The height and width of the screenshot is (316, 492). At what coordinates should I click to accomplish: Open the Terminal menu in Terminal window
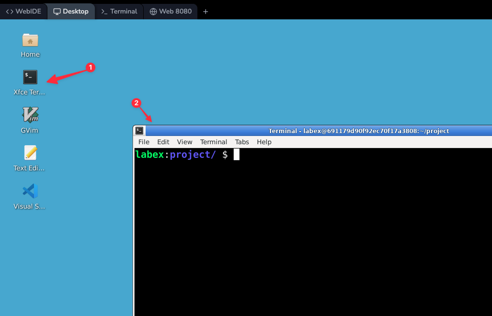[213, 142]
